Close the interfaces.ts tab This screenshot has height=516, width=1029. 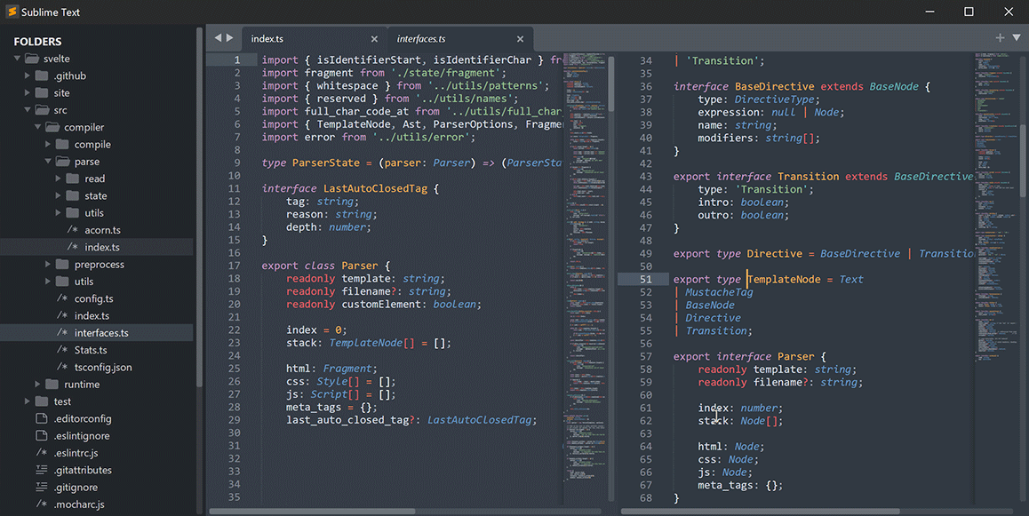(521, 39)
